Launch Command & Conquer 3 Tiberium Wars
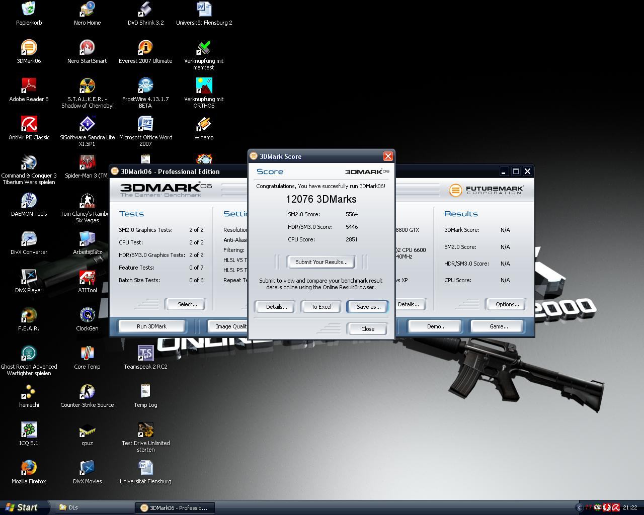This screenshot has width=644, height=515. (29, 162)
